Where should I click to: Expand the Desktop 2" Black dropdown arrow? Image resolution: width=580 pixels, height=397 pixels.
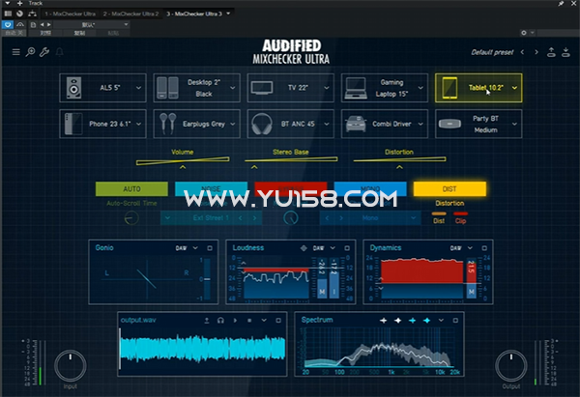click(233, 88)
